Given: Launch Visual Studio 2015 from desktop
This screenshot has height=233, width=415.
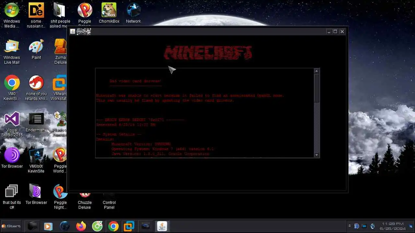Looking at the screenshot, I should point(12,124).
